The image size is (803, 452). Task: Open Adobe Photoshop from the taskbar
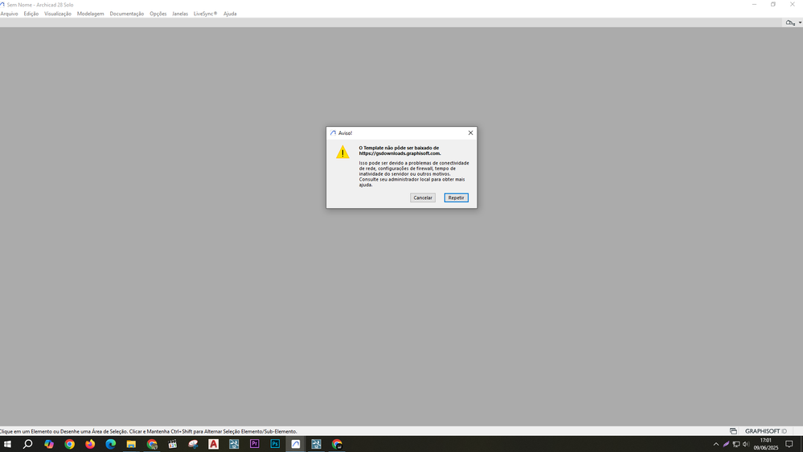275,444
